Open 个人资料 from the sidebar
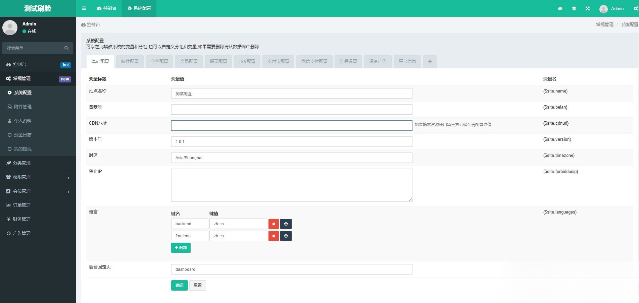The width and height of the screenshot is (639, 303). (x=23, y=121)
